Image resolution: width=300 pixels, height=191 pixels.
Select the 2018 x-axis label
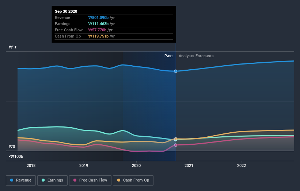coord(31,165)
